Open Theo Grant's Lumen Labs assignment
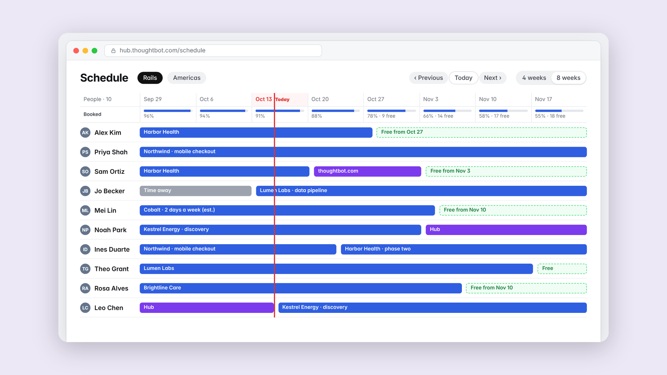Image resolution: width=667 pixels, height=375 pixels. (x=336, y=269)
